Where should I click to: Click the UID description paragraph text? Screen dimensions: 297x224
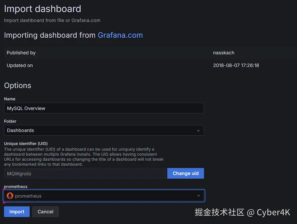[84, 157]
